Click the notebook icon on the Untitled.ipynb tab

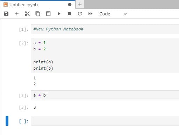click(x=6, y=5)
